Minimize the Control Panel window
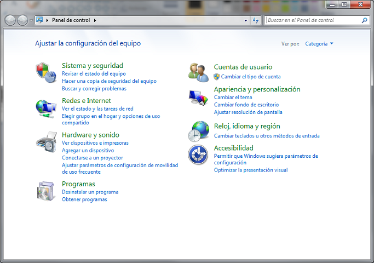 tap(332, 4)
